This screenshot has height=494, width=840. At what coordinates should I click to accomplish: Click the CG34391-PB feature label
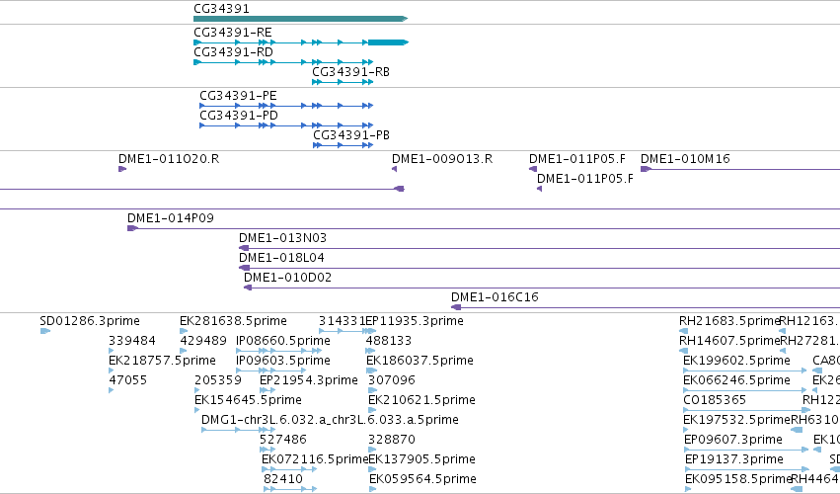pos(351,135)
